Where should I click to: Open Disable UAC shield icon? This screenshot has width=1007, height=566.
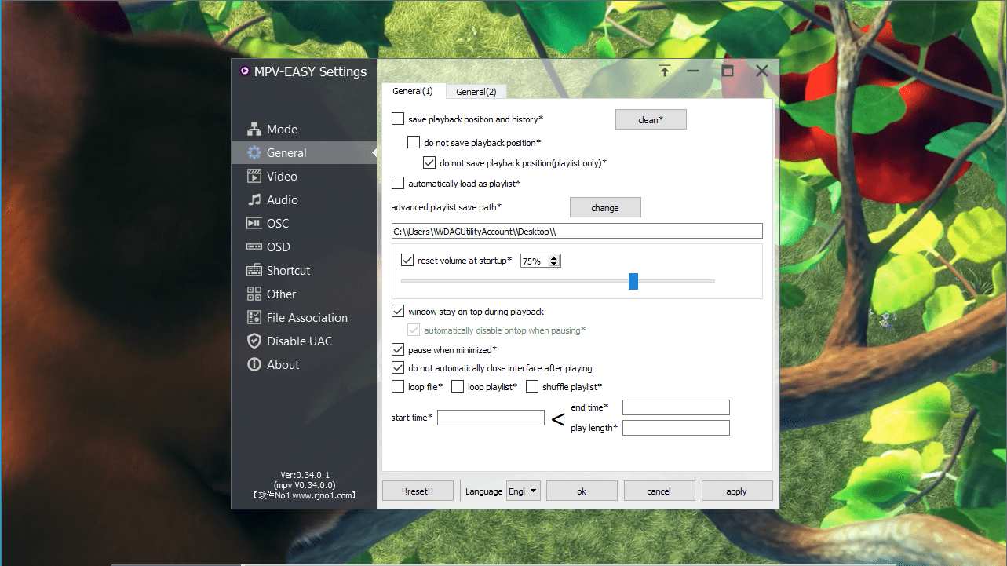(254, 341)
